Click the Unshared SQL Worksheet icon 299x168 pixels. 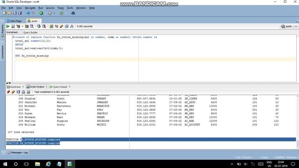51,26
